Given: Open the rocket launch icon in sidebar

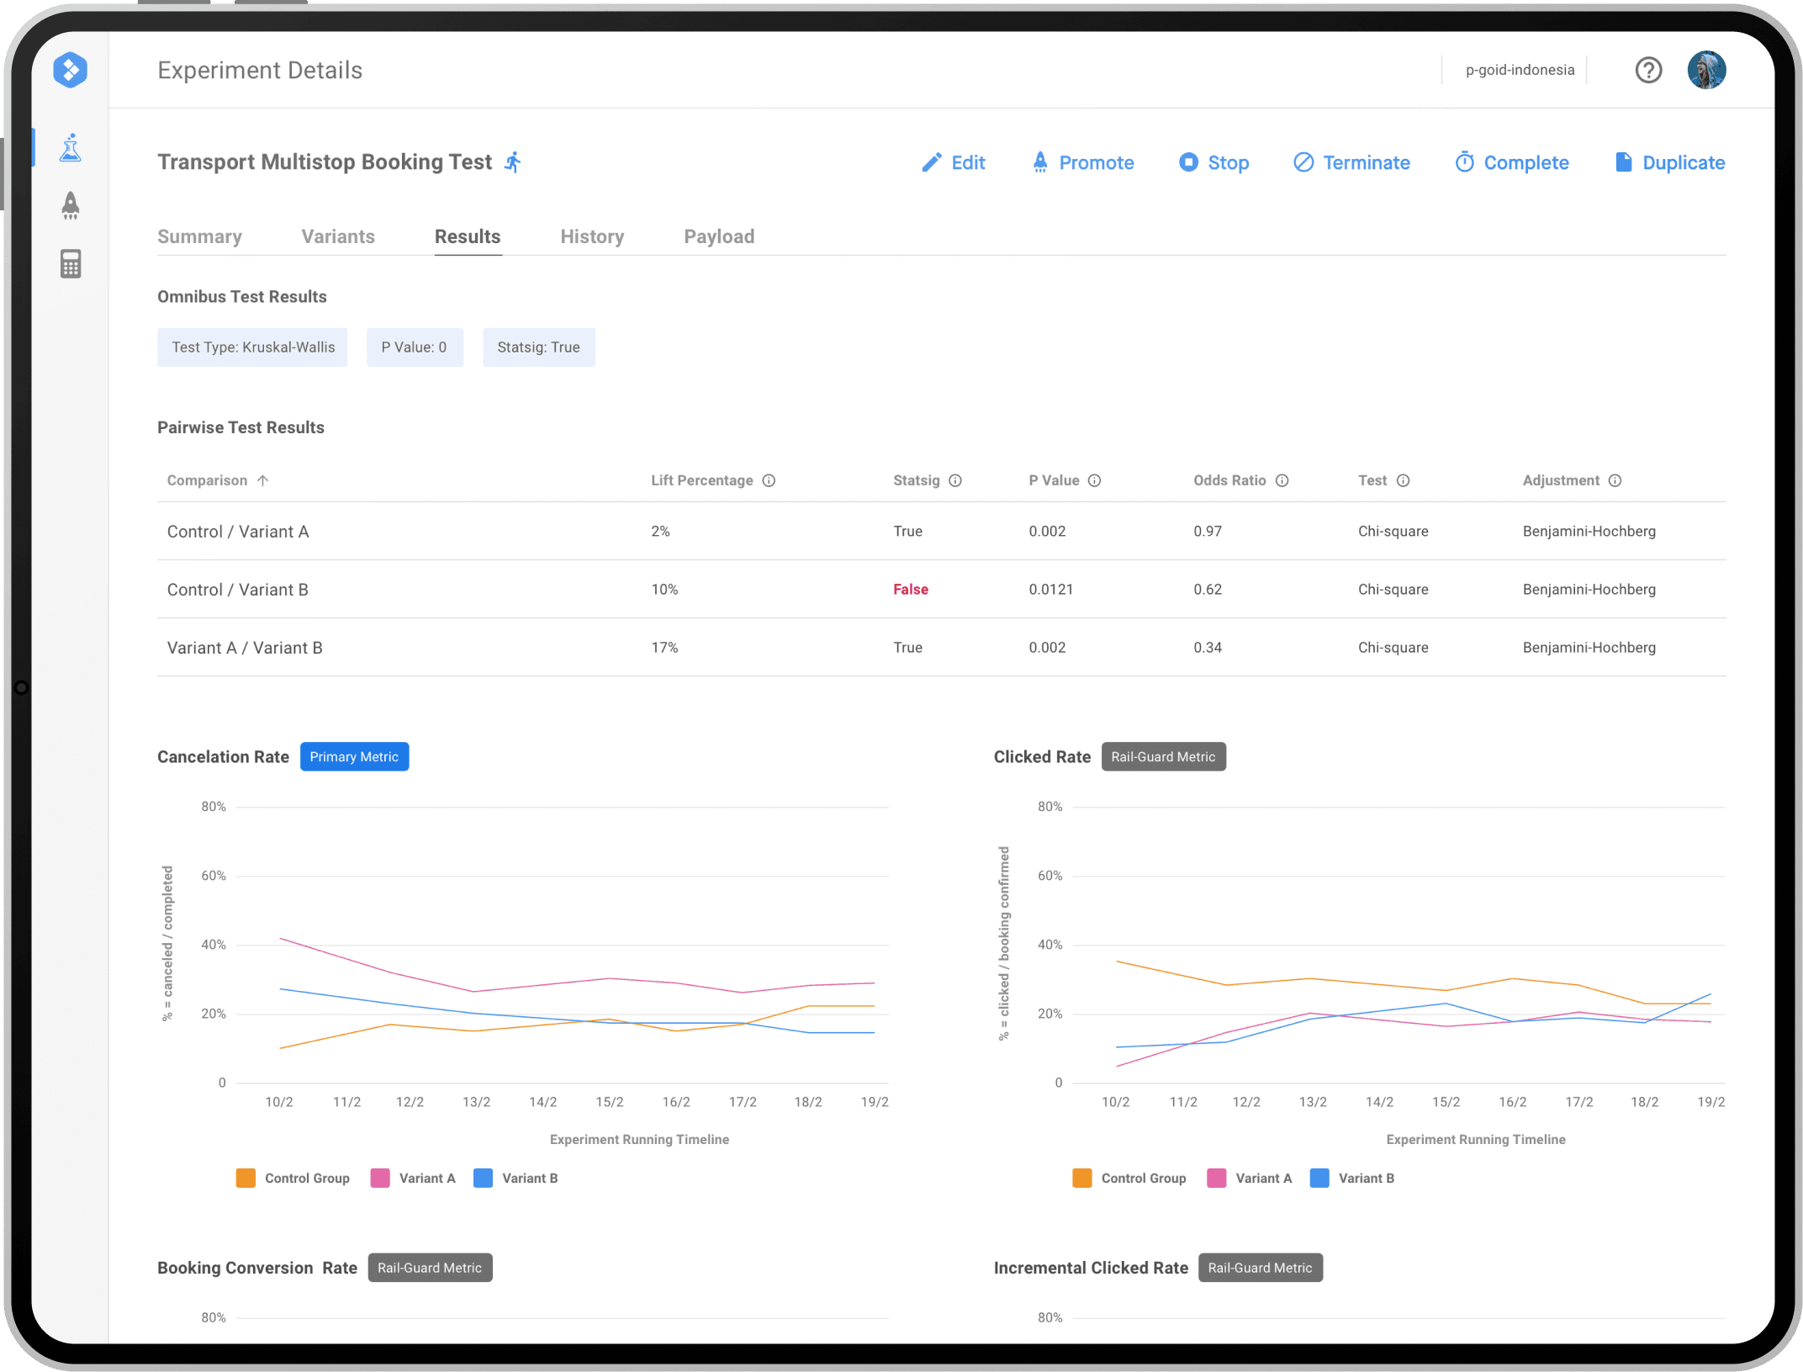Looking at the screenshot, I should [x=71, y=205].
